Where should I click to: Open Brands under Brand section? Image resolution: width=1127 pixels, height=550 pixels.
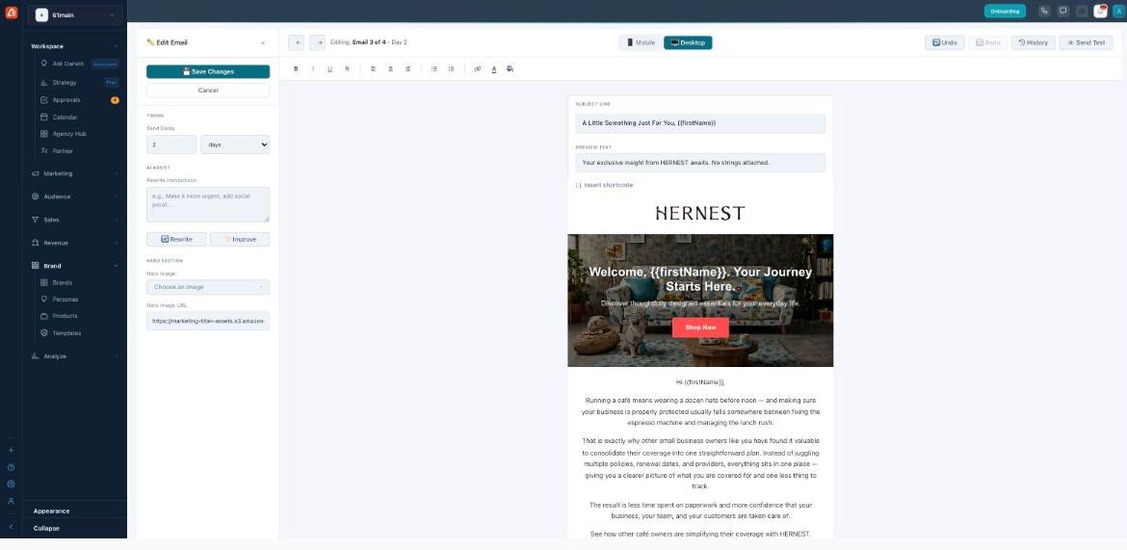(79, 282)
